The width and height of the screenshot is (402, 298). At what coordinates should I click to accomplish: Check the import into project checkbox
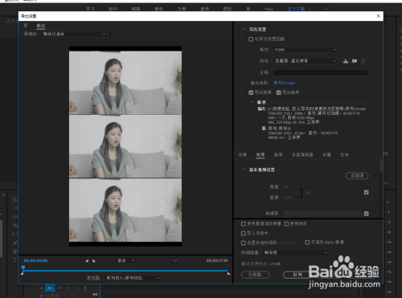[x=244, y=234]
